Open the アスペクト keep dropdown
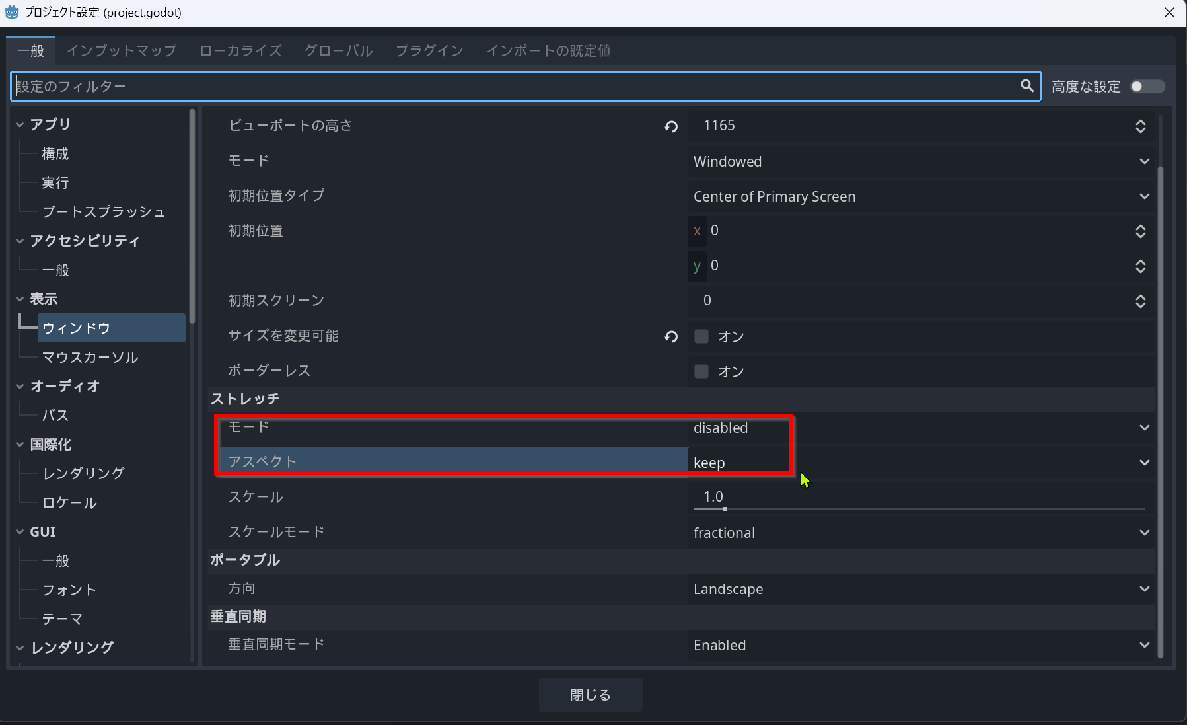Viewport: 1187px width, 725px height. click(921, 463)
